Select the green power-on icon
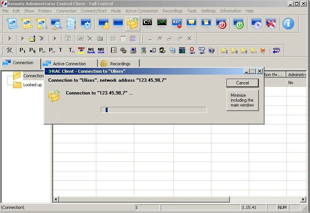This screenshot has width=310, height=213. (x=238, y=24)
